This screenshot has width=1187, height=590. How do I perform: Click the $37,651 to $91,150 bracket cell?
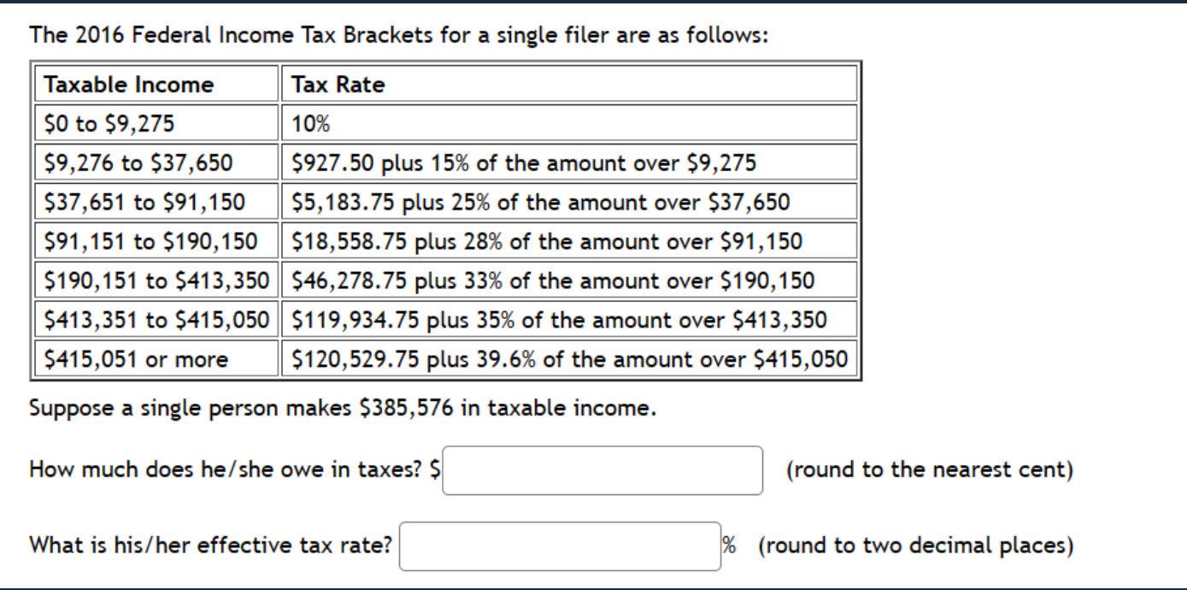[156, 203]
